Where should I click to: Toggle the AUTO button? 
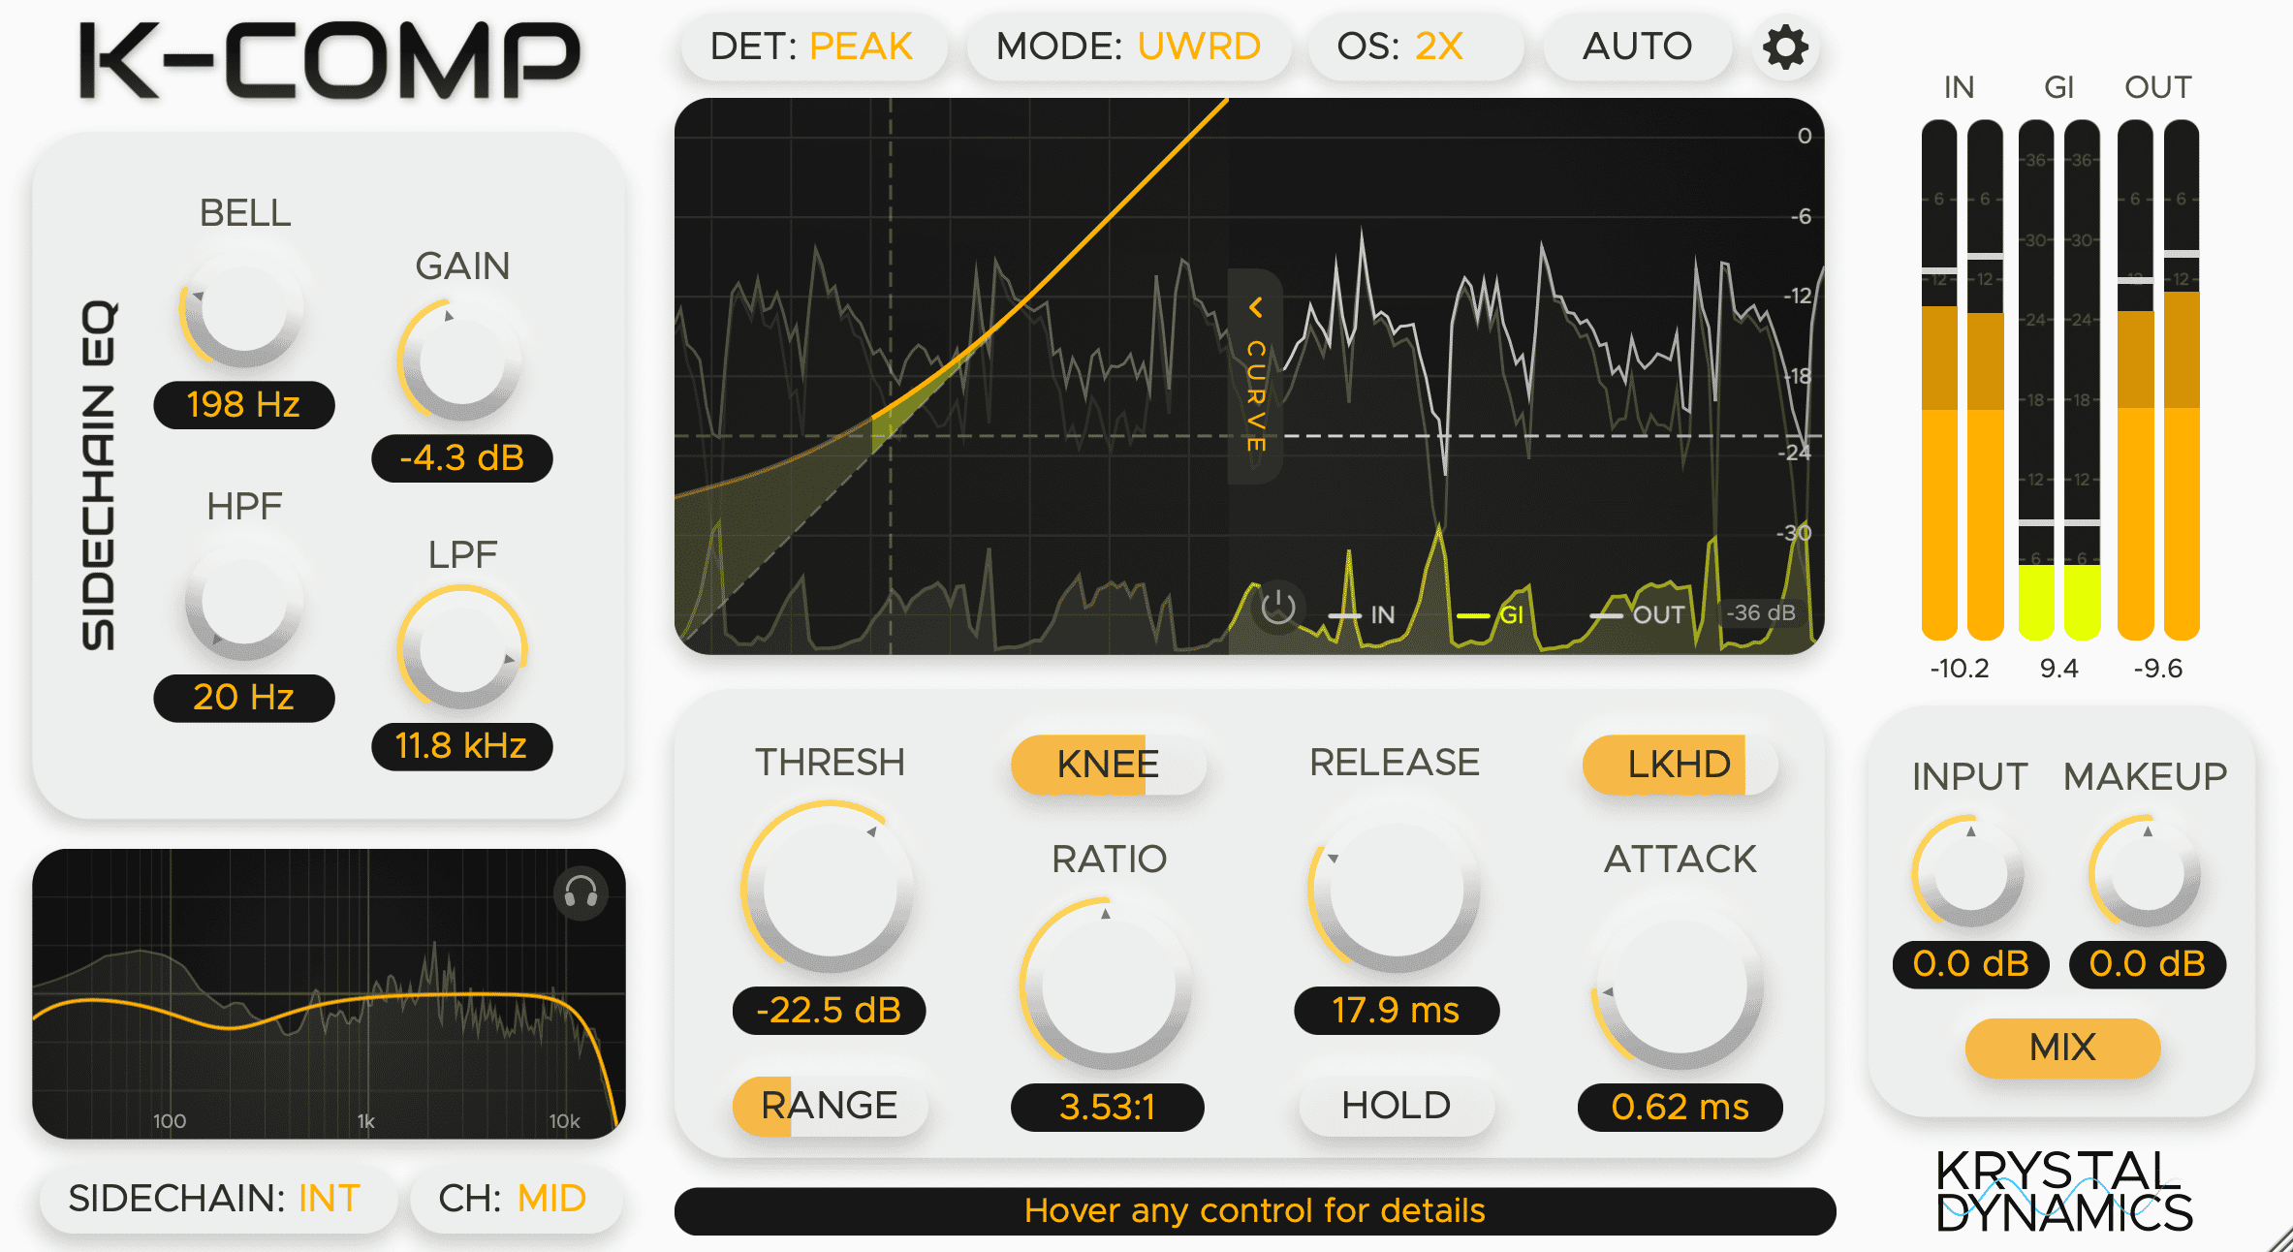point(1637,47)
